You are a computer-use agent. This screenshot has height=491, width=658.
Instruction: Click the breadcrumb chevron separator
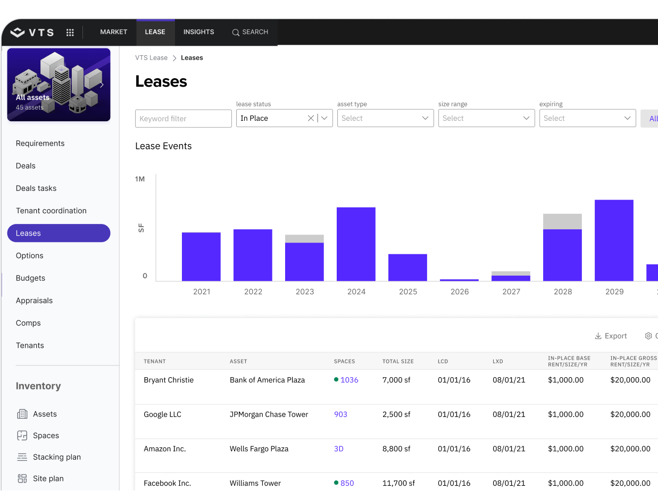click(x=174, y=58)
